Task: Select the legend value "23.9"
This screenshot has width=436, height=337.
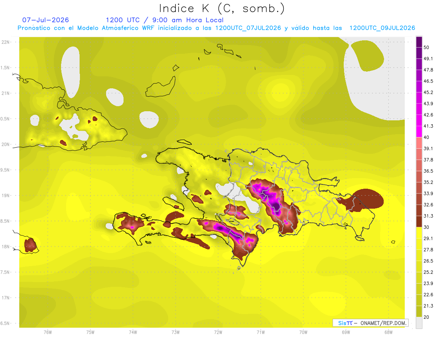Action: 429,284
